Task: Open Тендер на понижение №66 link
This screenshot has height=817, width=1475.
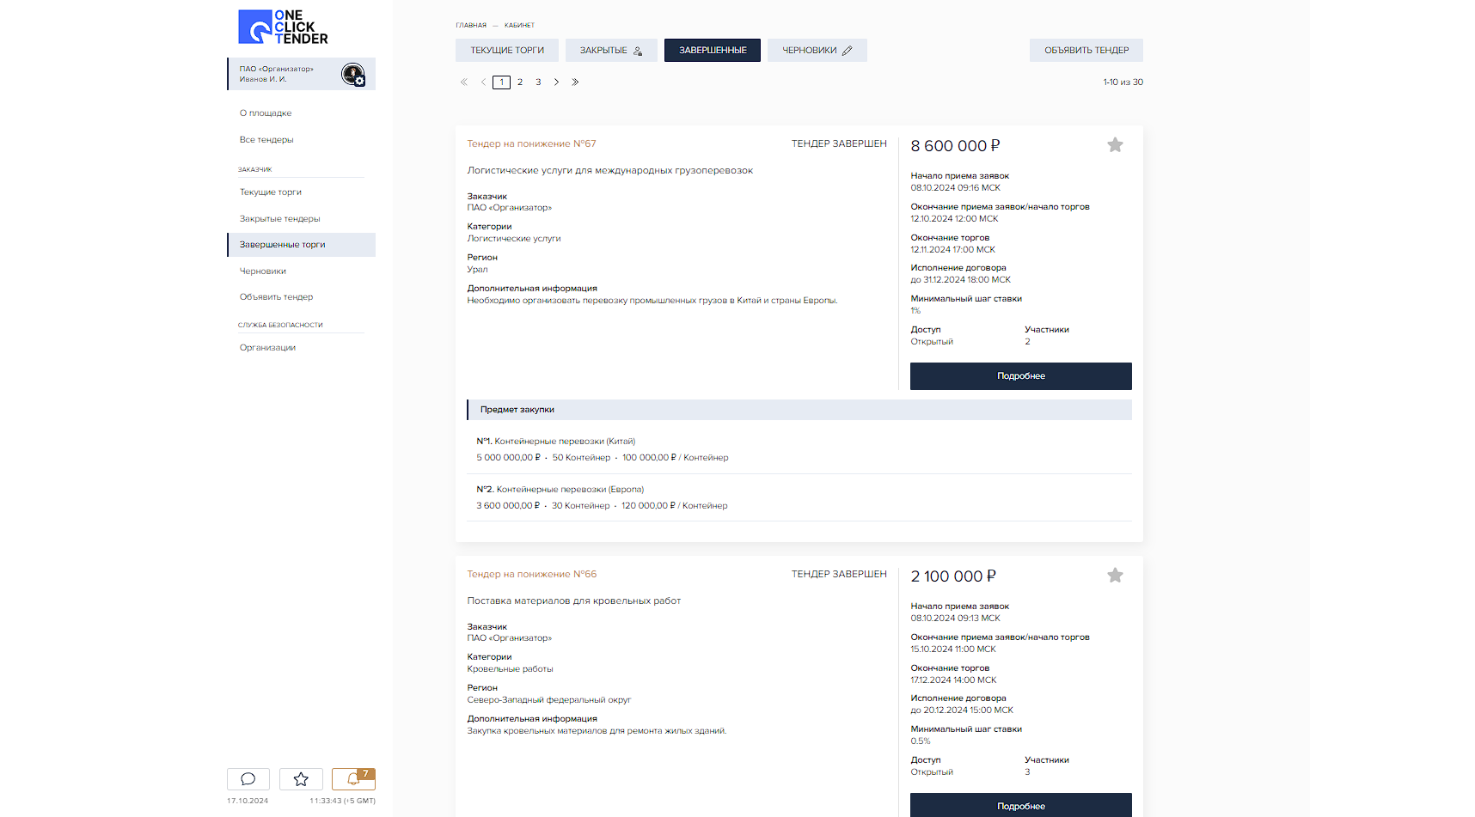Action: tap(531, 574)
